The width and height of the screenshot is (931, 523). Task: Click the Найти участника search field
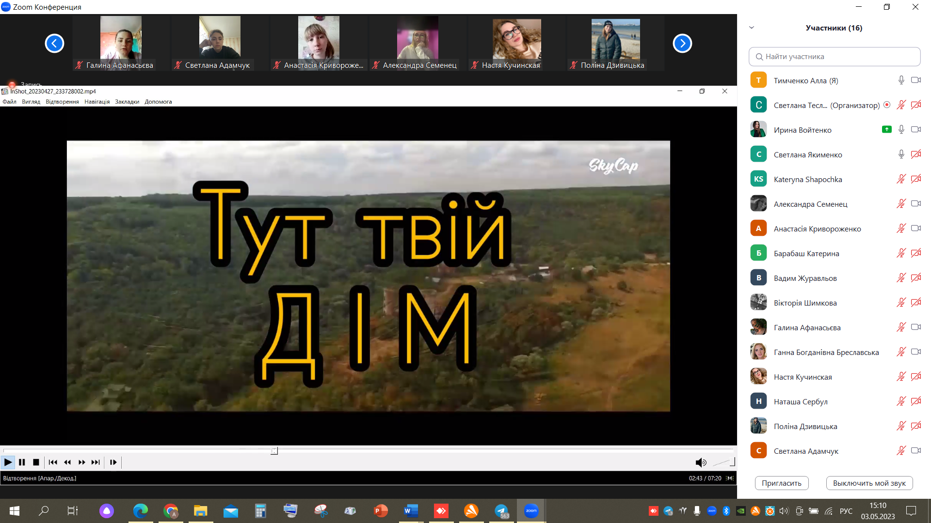[x=834, y=57]
